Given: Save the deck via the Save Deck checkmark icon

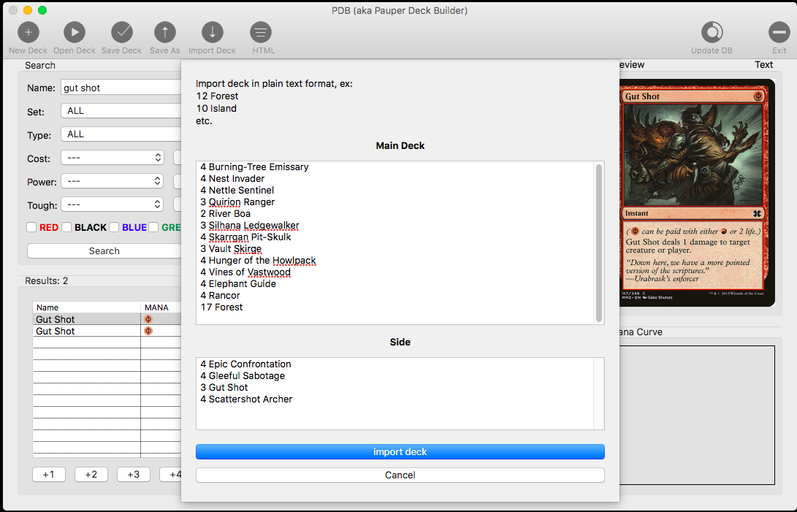Looking at the screenshot, I should (121, 33).
